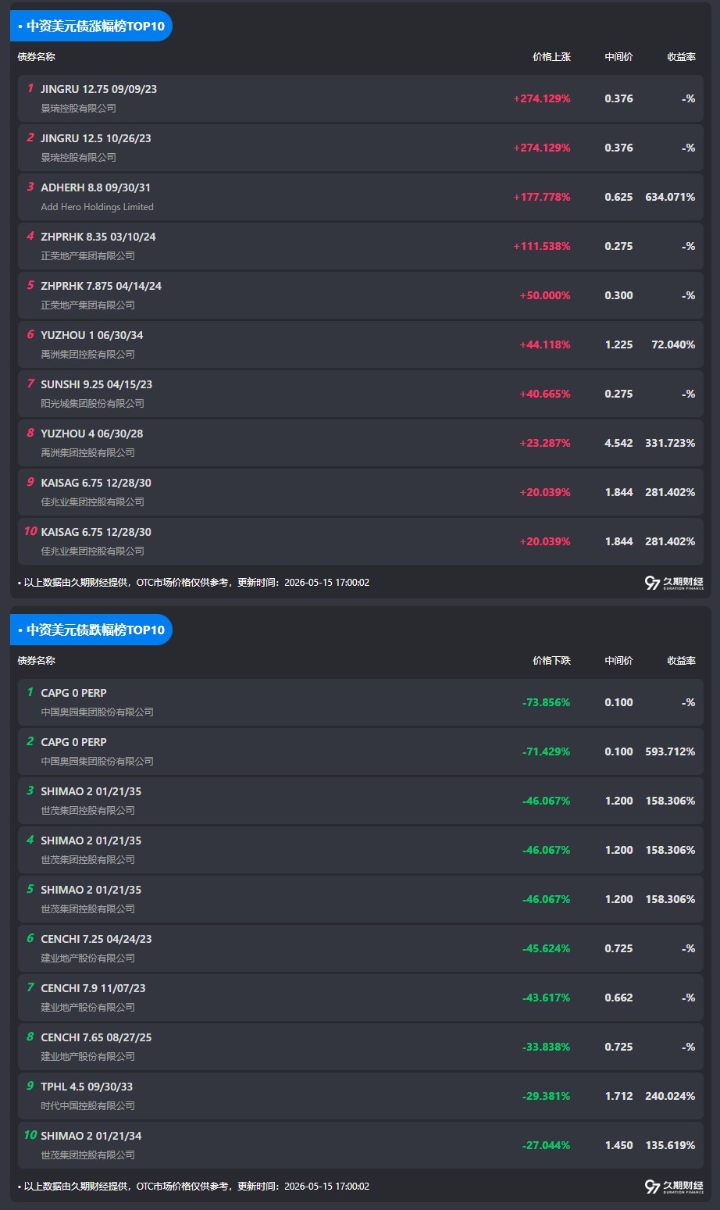The height and width of the screenshot is (1210, 720).
Task: Click the data source footnote under the gainers table
Action: tap(194, 583)
